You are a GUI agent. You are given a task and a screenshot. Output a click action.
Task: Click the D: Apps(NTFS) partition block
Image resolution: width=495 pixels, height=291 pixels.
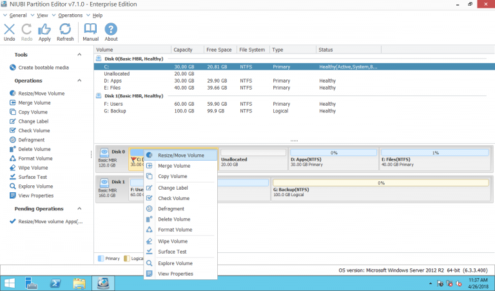(333, 159)
